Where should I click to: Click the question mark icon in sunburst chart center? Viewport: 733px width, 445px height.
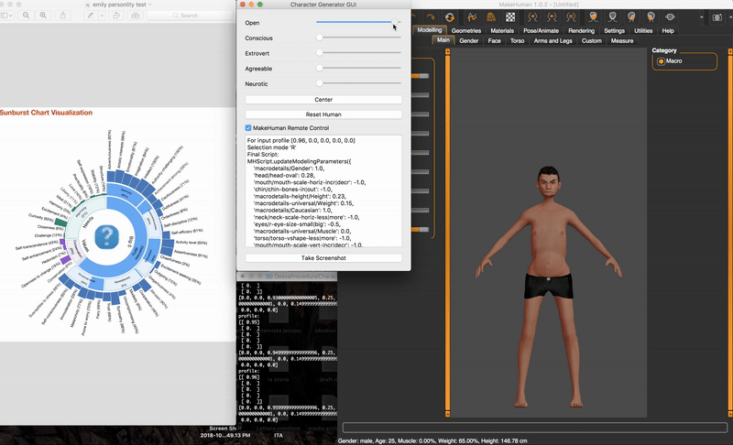pyautogui.click(x=107, y=237)
